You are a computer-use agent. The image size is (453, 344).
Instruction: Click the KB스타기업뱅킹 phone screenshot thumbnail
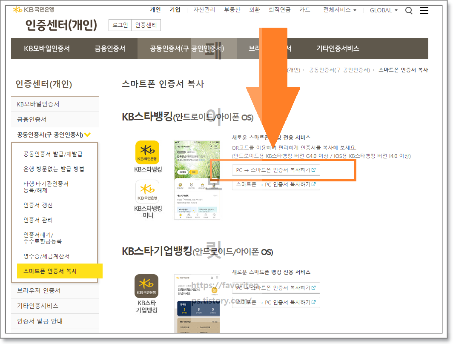pos(197,304)
